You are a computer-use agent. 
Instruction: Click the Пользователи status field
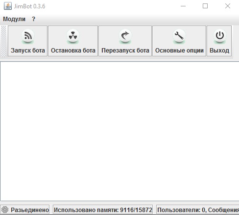[x=198, y=210]
